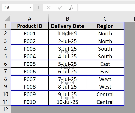Select row 12 header

point(5,109)
